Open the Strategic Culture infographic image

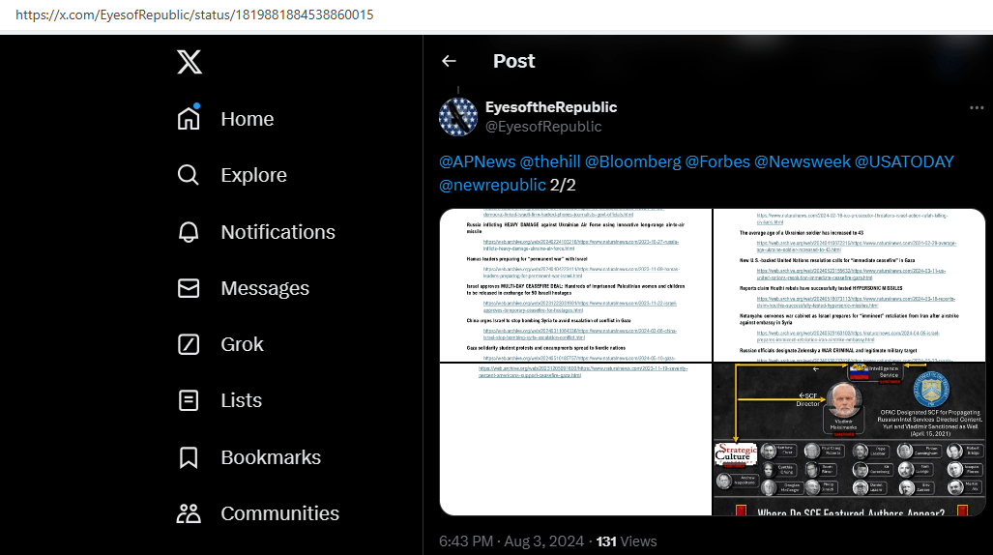coord(849,439)
